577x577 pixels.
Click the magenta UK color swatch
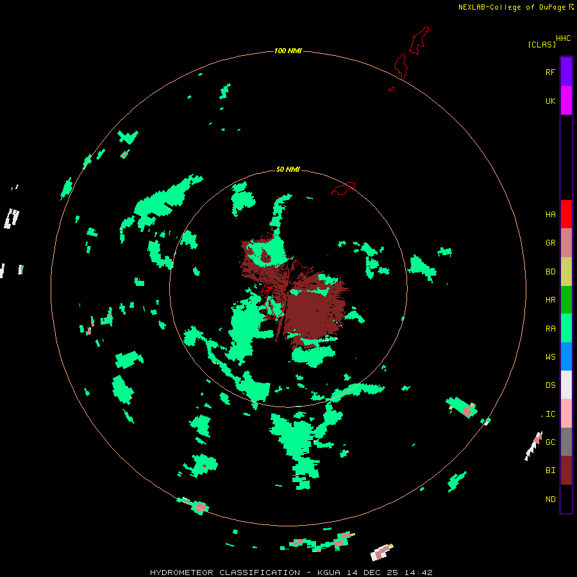pos(566,101)
